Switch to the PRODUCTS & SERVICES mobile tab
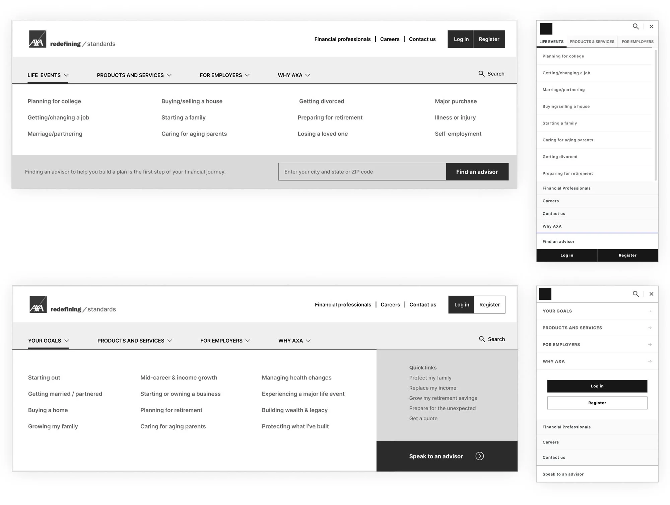 click(x=592, y=41)
